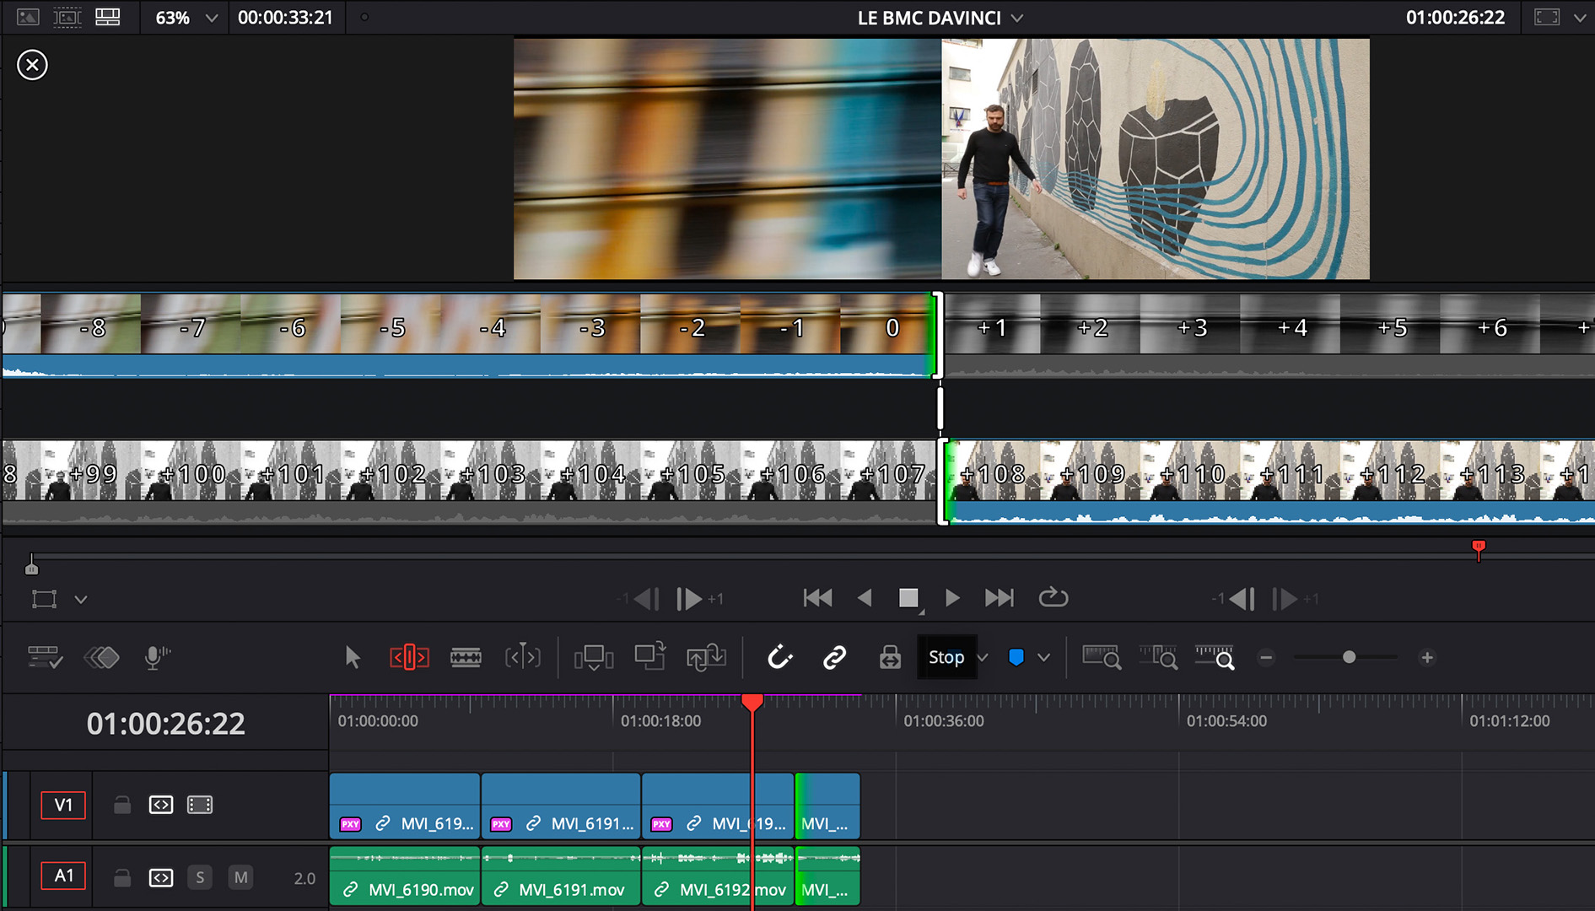The width and height of the screenshot is (1595, 911).
Task: Open the voiceover microphone tool
Action: [x=156, y=657]
